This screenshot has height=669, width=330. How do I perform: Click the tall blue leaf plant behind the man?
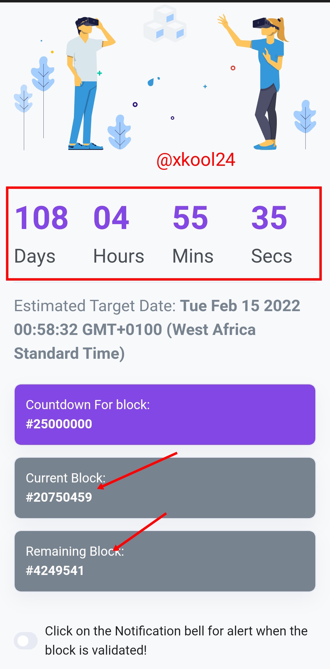click(43, 75)
